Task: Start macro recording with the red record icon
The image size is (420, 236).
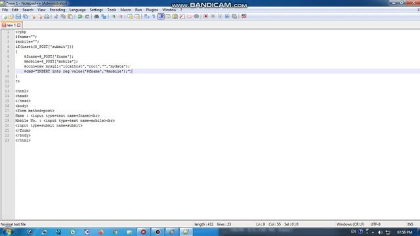Action: pos(205,16)
